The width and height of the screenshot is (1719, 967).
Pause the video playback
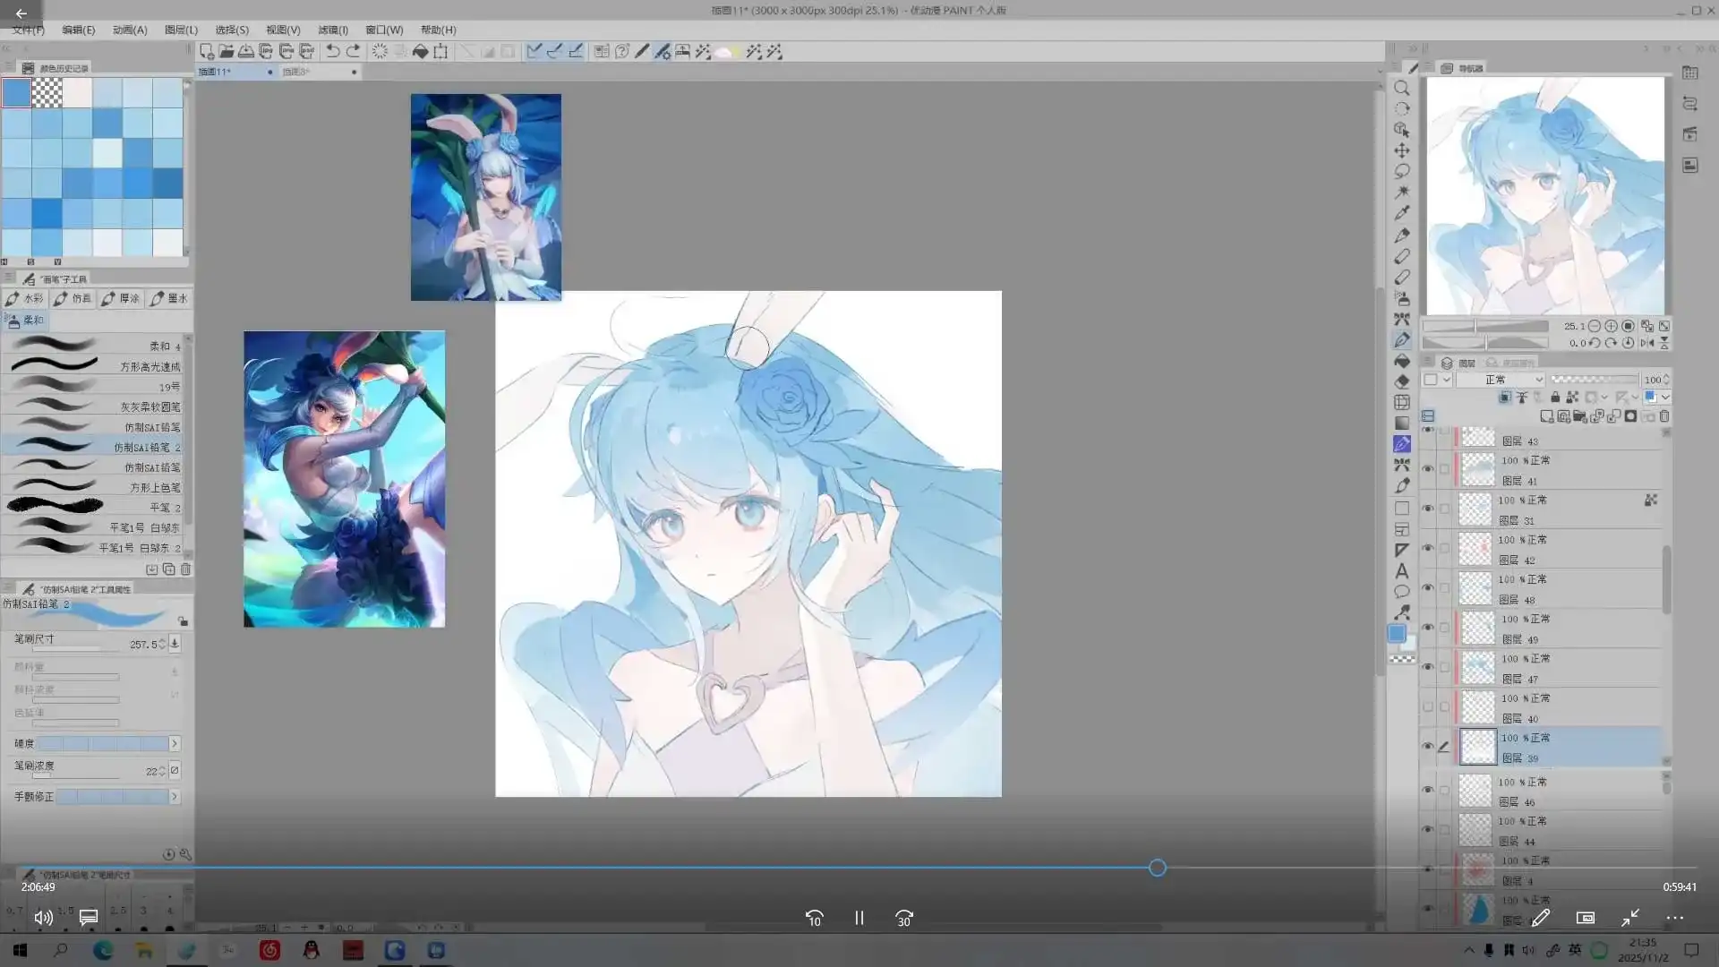click(x=859, y=918)
